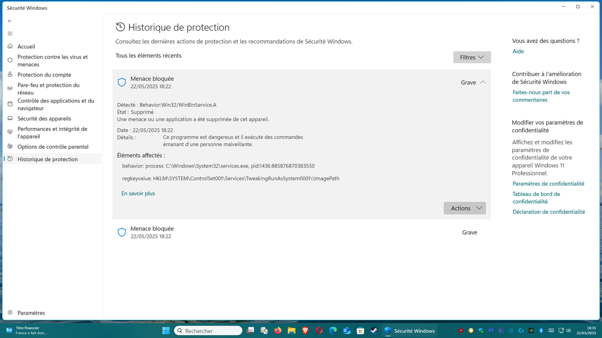Screen dimensions: 602x338
Task: Open Steam from the taskbar
Action: [x=374, y=330]
